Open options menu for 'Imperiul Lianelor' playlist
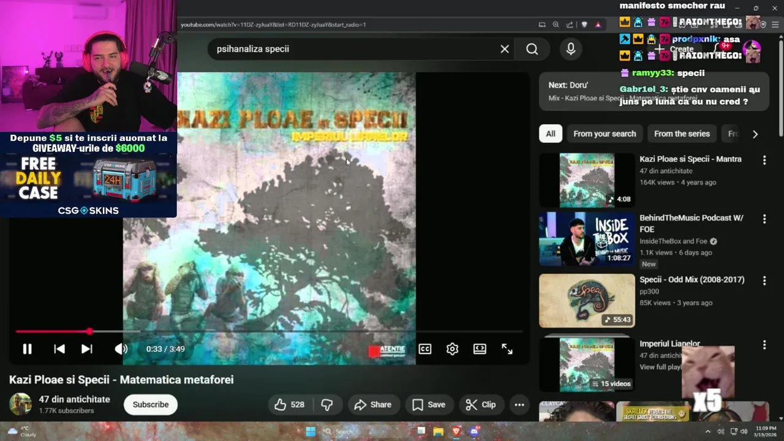Image resolution: width=784 pixels, height=441 pixels. 764,345
